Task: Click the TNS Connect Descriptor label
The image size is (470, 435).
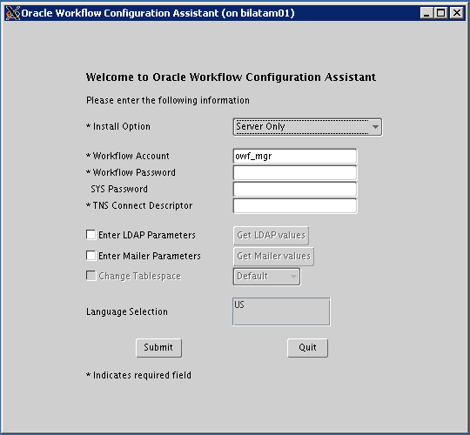Action: point(139,205)
